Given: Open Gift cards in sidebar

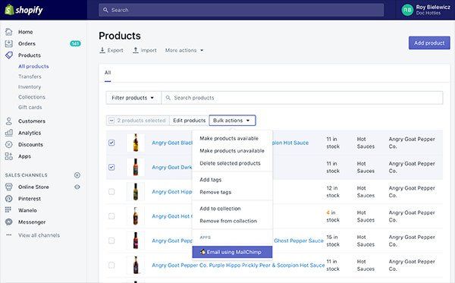Looking at the screenshot, I should [30, 107].
